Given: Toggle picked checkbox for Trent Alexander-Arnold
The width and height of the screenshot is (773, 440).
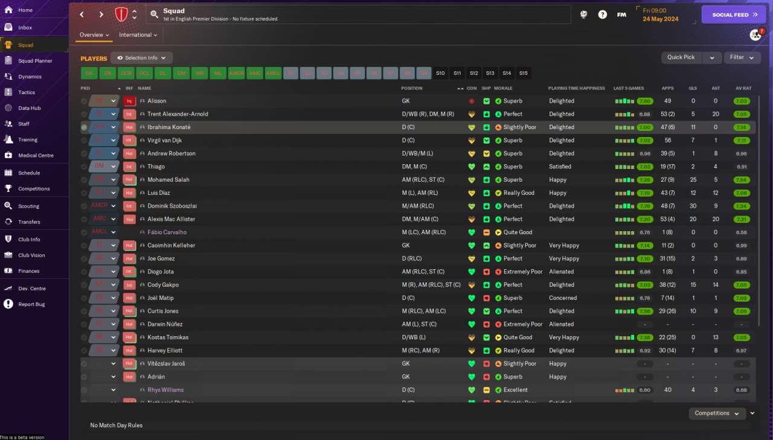Looking at the screenshot, I should coord(84,114).
